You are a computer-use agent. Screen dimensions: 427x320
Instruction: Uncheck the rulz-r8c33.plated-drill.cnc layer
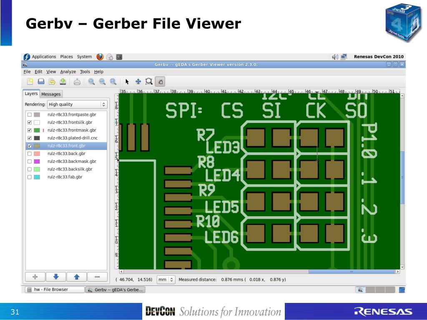[x=30, y=138]
